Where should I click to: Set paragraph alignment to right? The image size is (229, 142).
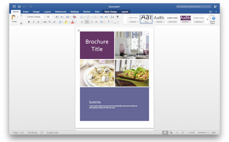pyautogui.click(x=92, y=22)
